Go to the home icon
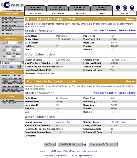Screen dimensions: 137x158 [x=125, y=8]
